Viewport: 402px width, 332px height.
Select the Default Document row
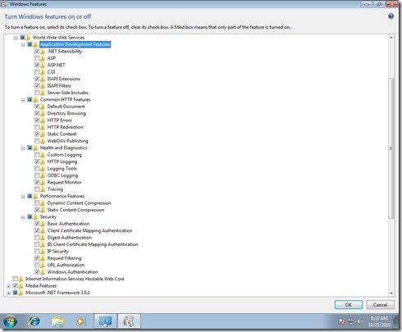[x=66, y=107]
